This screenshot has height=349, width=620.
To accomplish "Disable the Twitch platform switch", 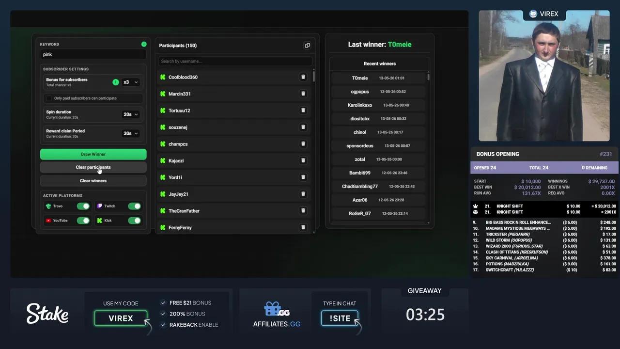I will coord(135,206).
